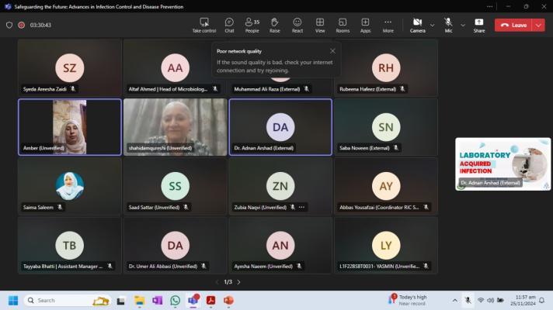Toggle the taskbar microphone mute icon
Viewport: 553px width, 310px height.
tap(468, 300)
